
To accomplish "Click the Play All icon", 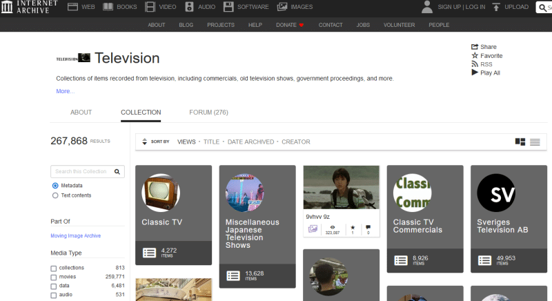I will pyautogui.click(x=475, y=72).
